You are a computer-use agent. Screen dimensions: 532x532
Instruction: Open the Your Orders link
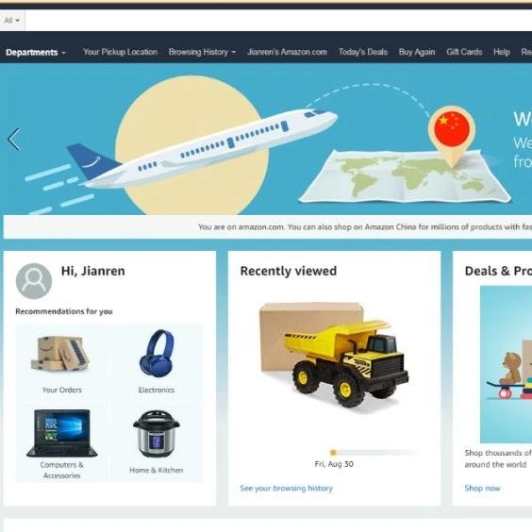[62, 390]
